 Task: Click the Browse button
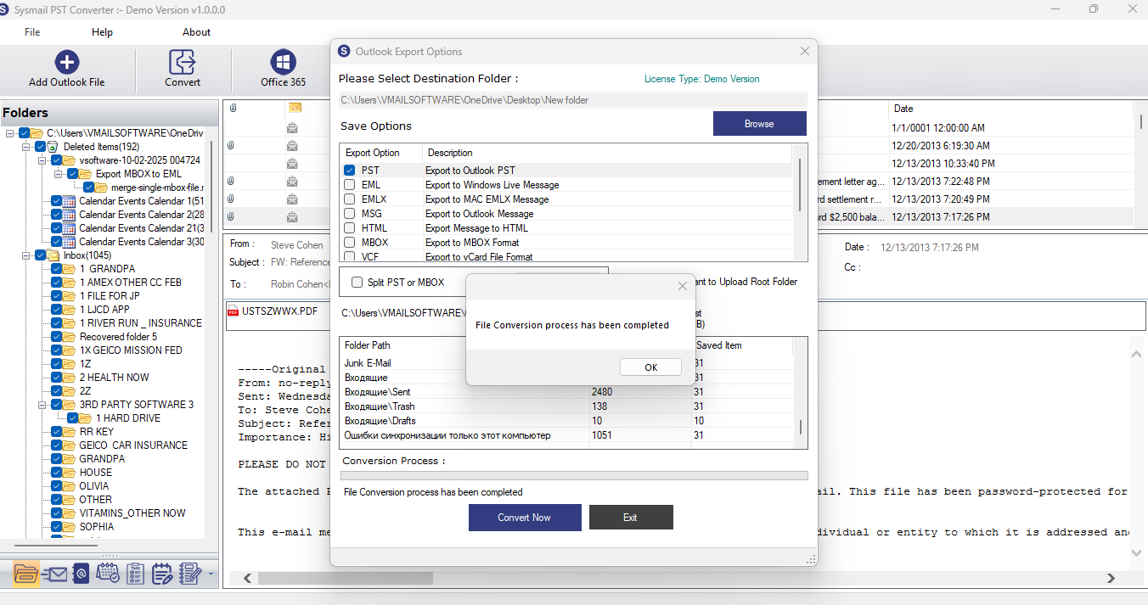759,124
